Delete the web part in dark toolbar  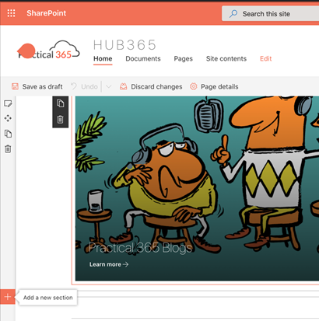(60, 120)
